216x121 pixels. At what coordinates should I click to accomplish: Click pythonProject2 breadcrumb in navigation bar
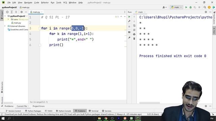click(9, 7)
